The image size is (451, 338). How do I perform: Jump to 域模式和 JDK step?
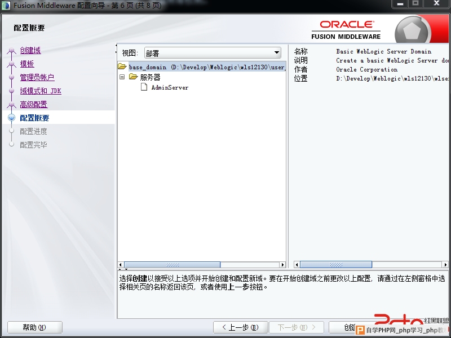click(x=41, y=91)
